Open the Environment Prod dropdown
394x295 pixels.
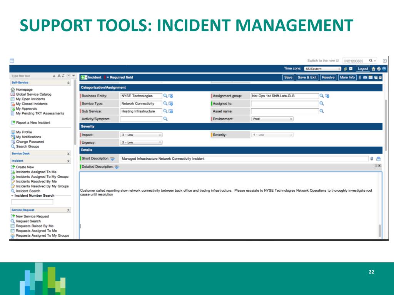tap(272, 119)
